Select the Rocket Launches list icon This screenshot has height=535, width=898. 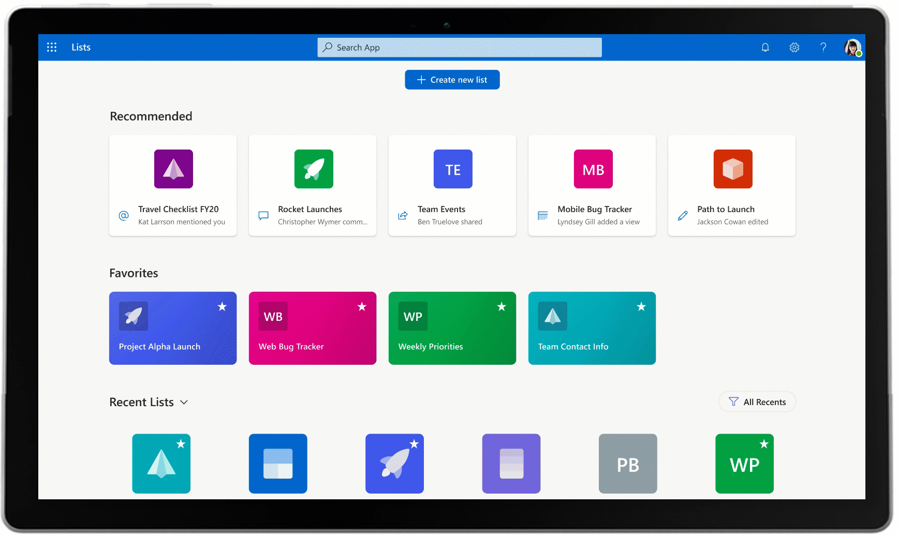tap(313, 169)
